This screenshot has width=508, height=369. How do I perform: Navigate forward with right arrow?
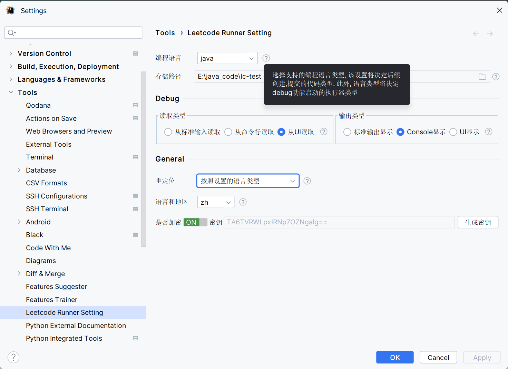coord(490,34)
